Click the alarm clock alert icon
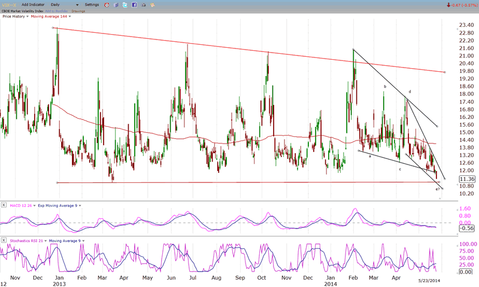Image resolution: width=479 pixels, height=287 pixels. pos(107,5)
